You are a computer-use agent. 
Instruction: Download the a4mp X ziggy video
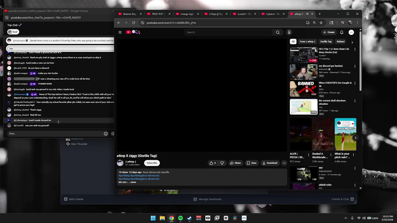[270, 163]
